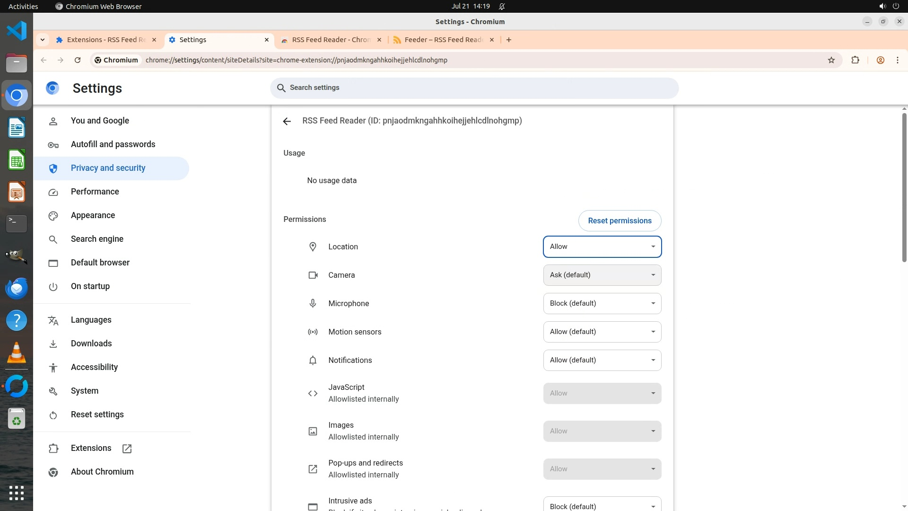Expand the Motion sensors dropdown

tap(602, 332)
